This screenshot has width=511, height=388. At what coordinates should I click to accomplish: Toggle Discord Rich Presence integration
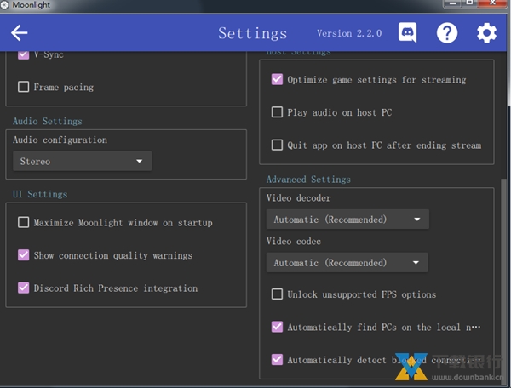point(24,288)
